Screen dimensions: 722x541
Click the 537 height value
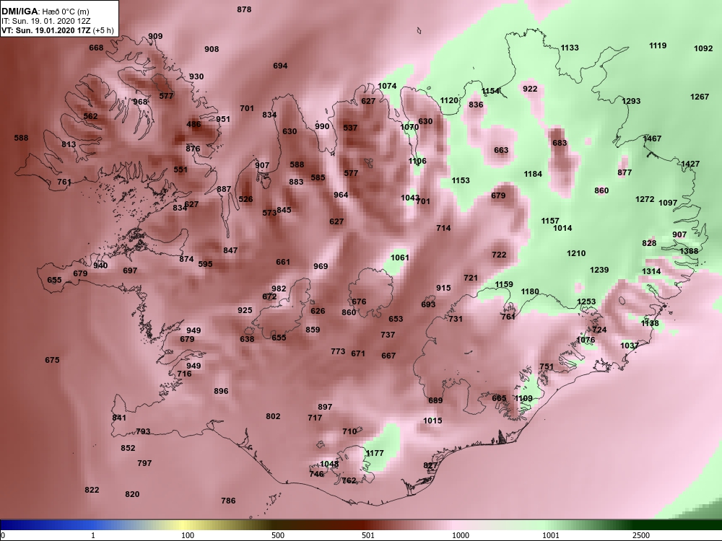coord(350,128)
